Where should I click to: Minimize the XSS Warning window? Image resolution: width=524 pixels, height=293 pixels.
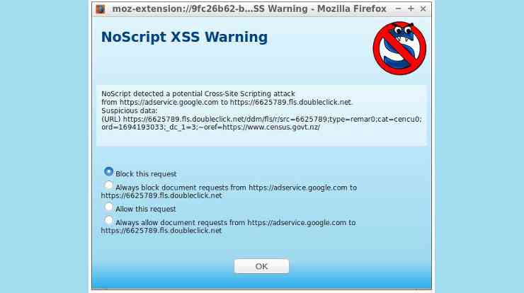pyautogui.click(x=398, y=8)
